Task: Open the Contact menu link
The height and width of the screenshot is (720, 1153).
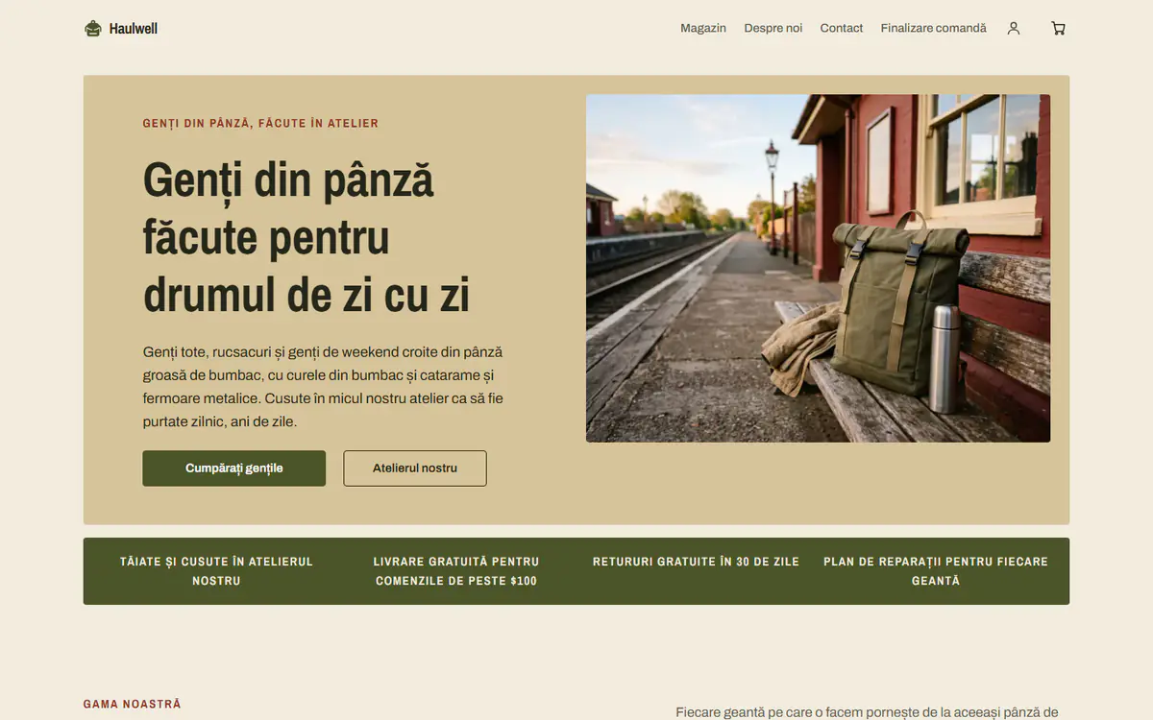Action: (x=842, y=29)
